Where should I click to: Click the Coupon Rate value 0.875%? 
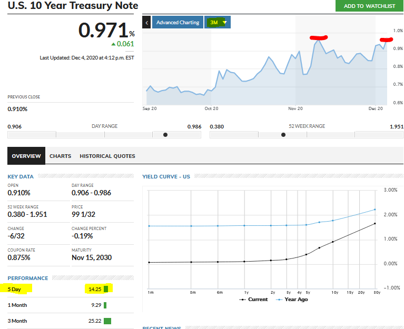point(19,258)
